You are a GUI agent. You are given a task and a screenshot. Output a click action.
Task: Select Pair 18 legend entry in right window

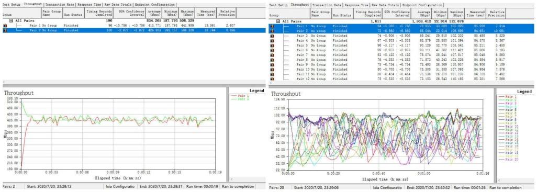[x=508, y=153]
